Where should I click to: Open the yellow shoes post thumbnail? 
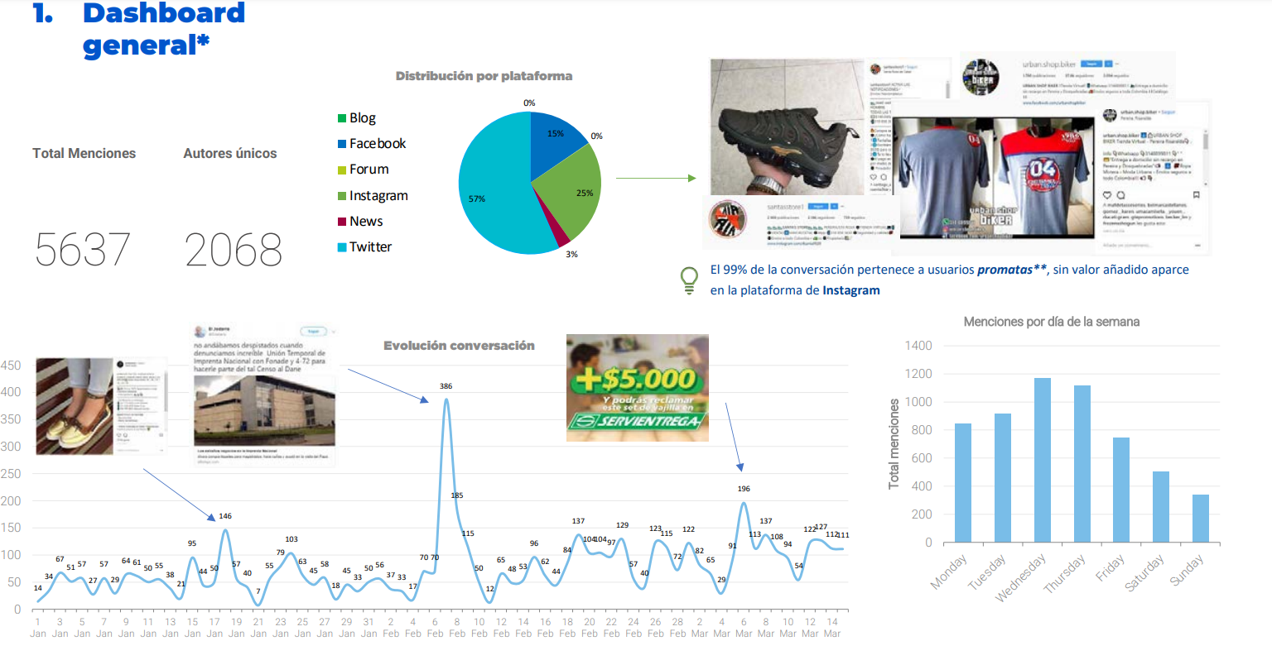coord(101,406)
